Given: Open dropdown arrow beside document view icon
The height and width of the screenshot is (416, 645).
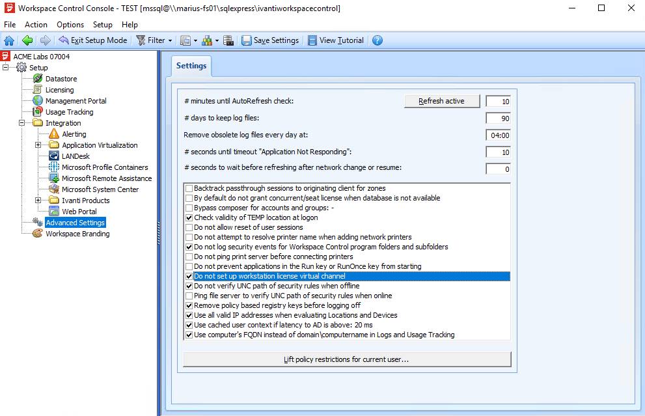Looking at the screenshot, I should (195, 41).
